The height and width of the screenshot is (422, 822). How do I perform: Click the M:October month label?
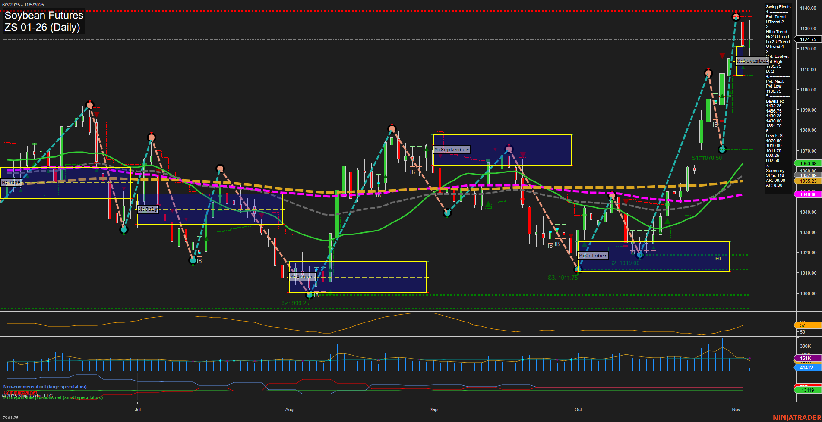coord(593,255)
